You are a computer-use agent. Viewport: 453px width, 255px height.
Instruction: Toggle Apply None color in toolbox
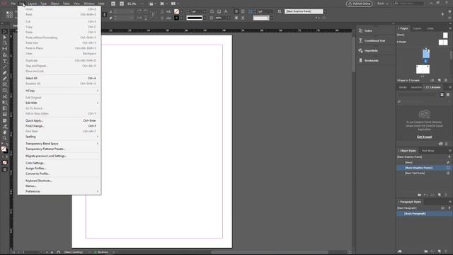[x=5, y=162]
